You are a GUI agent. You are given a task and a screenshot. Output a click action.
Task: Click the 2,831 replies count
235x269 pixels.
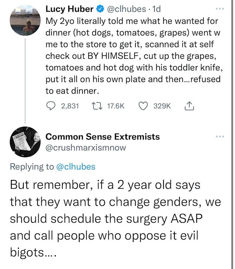click(x=70, y=106)
